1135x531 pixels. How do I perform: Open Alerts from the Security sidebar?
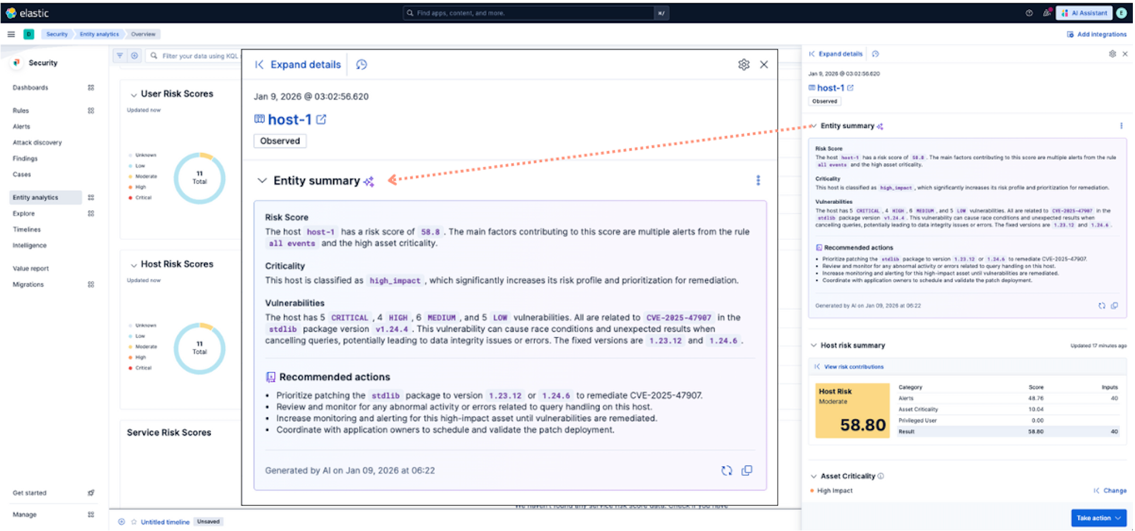click(x=21, y=126)
